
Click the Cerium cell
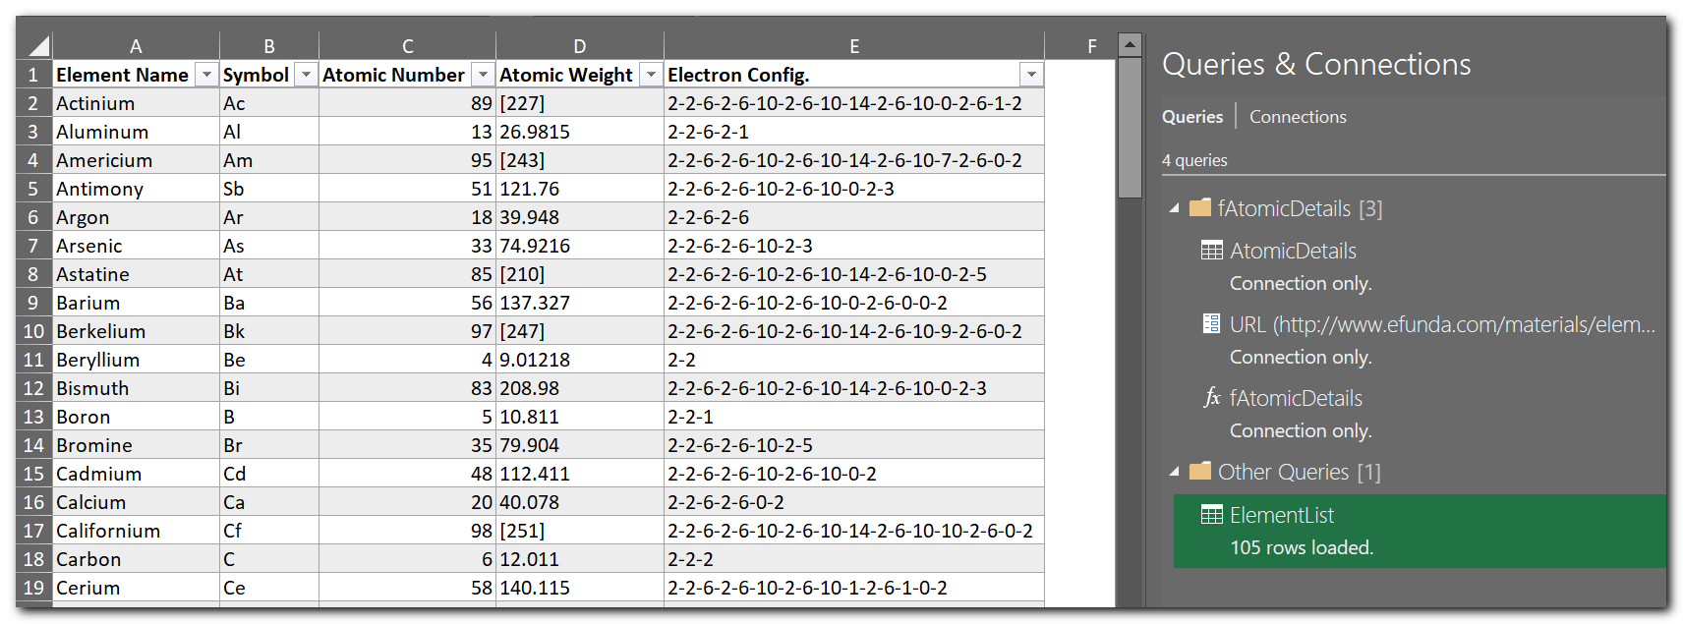tap(136, 588)
